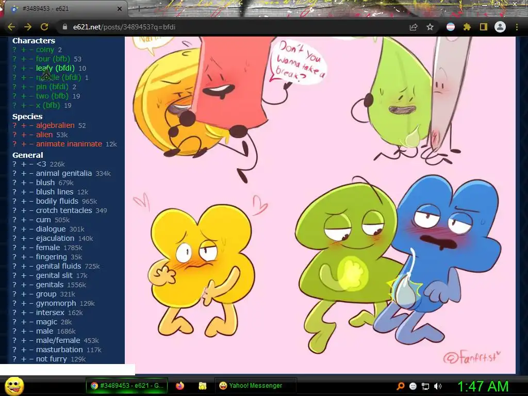Open the leafy (bfdi) tag
This screenshot has height=396, width=528.
pyautogui.click(x=55, y=68)
